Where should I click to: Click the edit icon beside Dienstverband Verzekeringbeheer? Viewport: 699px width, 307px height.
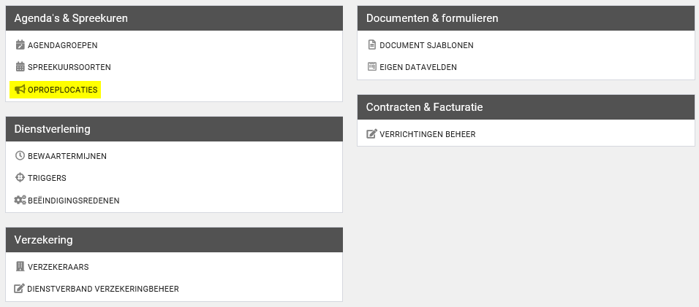pyautogui.click(x=20, y=289)
